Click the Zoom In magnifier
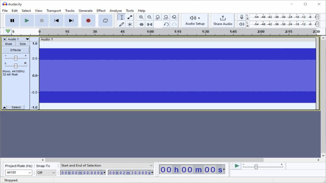Screen dimensions: 326x183 141,17
